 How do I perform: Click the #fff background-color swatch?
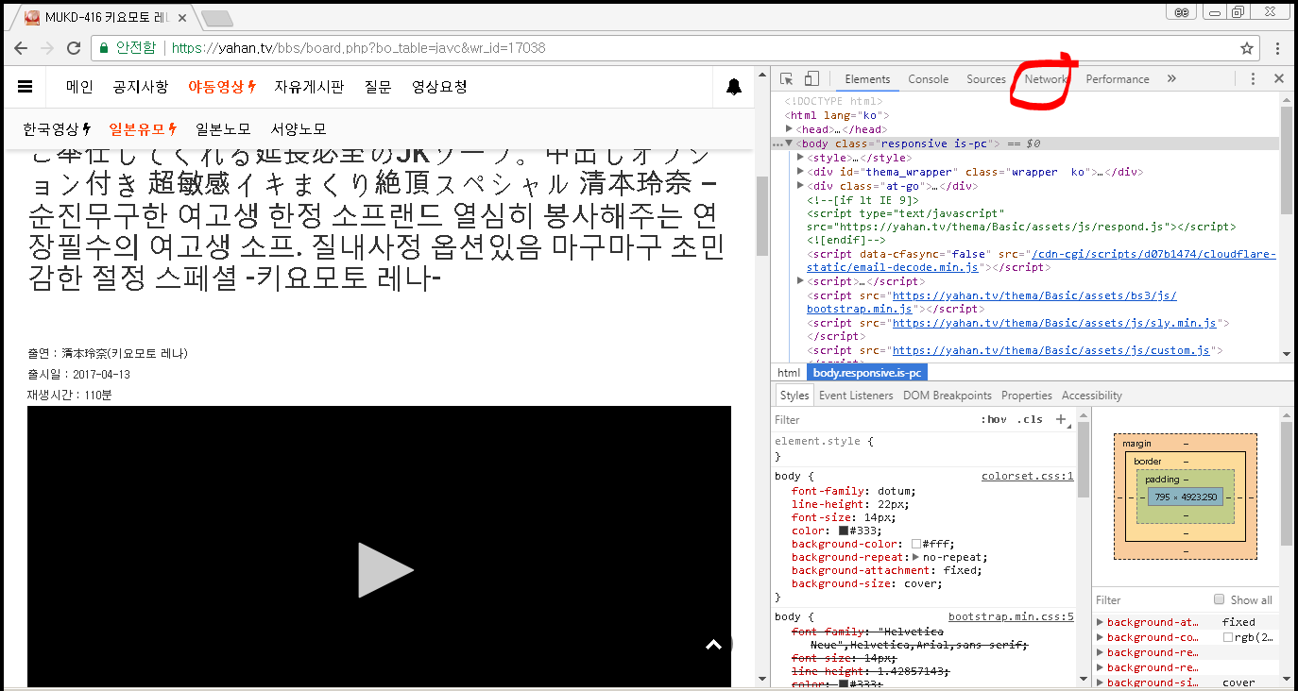point(916,544)
